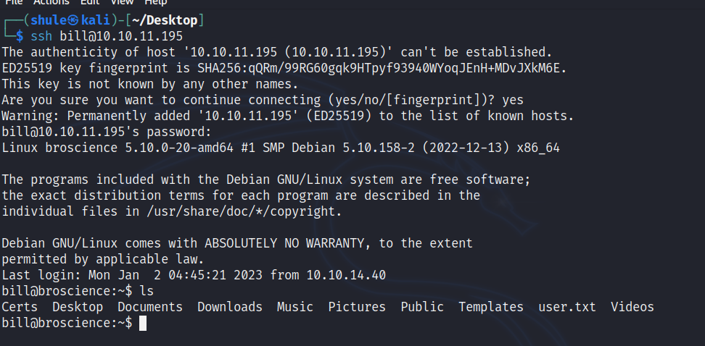705x346 pixels.
Task: Click the Templates directory name
Action: pyautogui.click(x=491, y=307)
